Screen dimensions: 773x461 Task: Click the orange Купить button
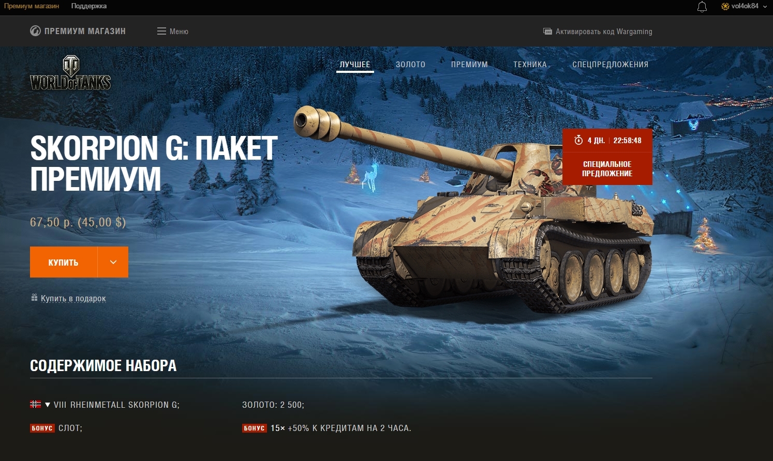64,262
